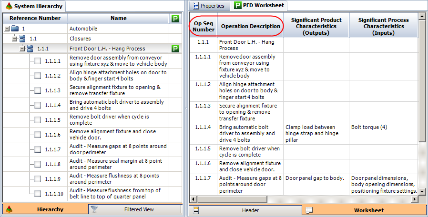Click the Header tab page icon
Viewport: 428px width, 217px height.
click(x=196, y=210)
